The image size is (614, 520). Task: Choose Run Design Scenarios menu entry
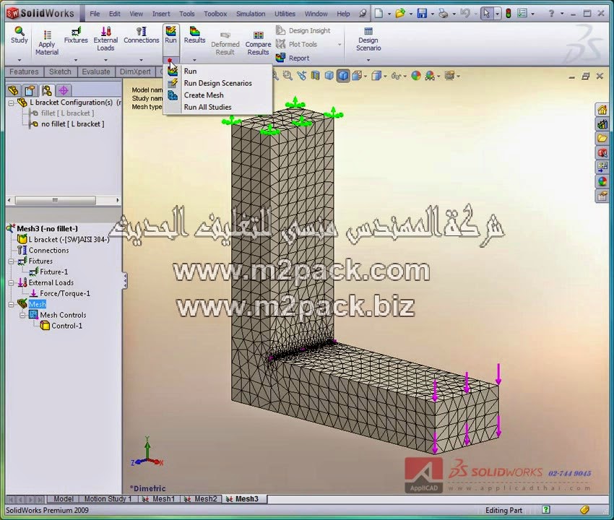(218, 83)
